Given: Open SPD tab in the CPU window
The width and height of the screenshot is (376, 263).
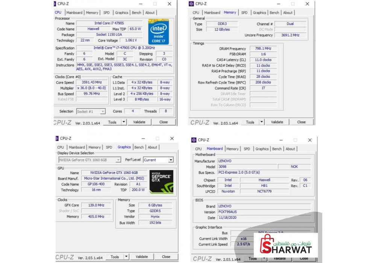Looking at the screenshot, I should point(106,13).
